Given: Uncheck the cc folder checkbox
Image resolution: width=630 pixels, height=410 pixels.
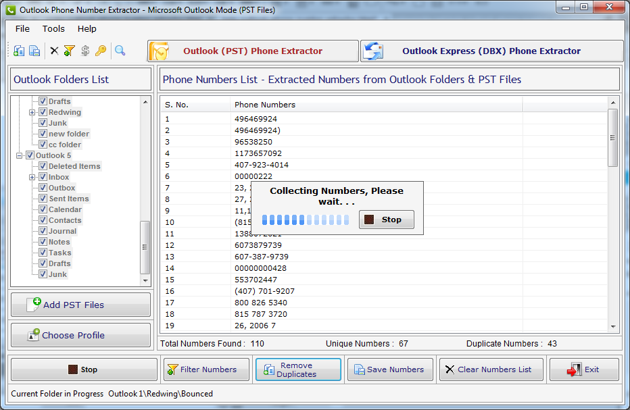Looking at the screenshot, I should click(x=43, y=145).
